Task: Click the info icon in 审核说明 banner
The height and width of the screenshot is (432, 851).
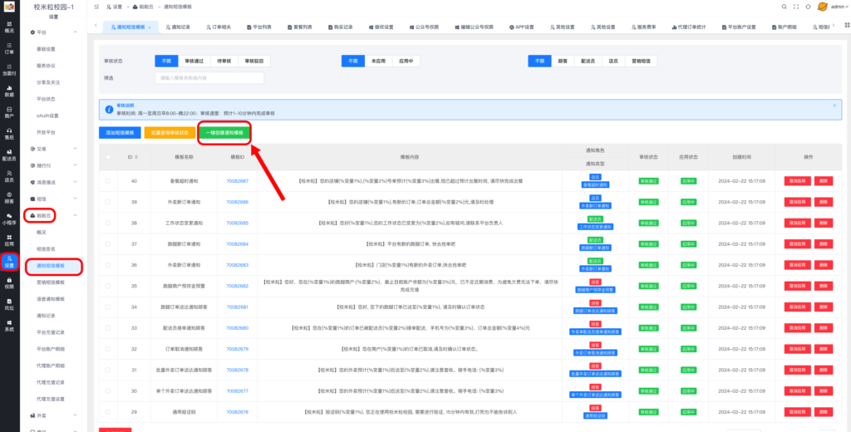Action: 109,109
